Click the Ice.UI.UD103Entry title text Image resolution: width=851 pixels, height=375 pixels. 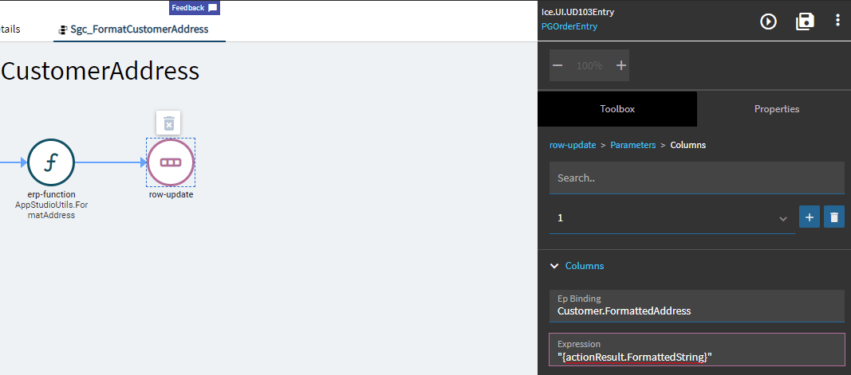pos(578,12)
